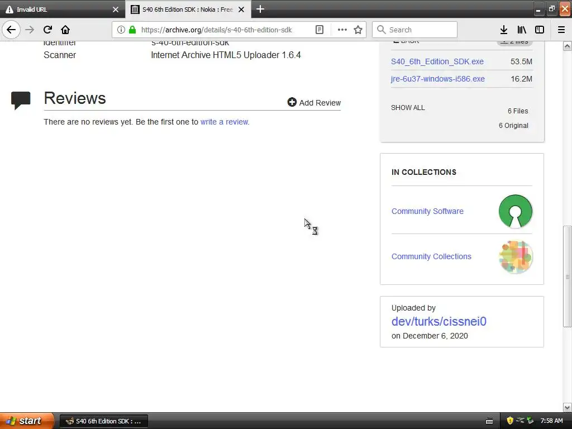
Task: Click the search magnifier icon
Action: pyautogui.click(x=381, y=30)
